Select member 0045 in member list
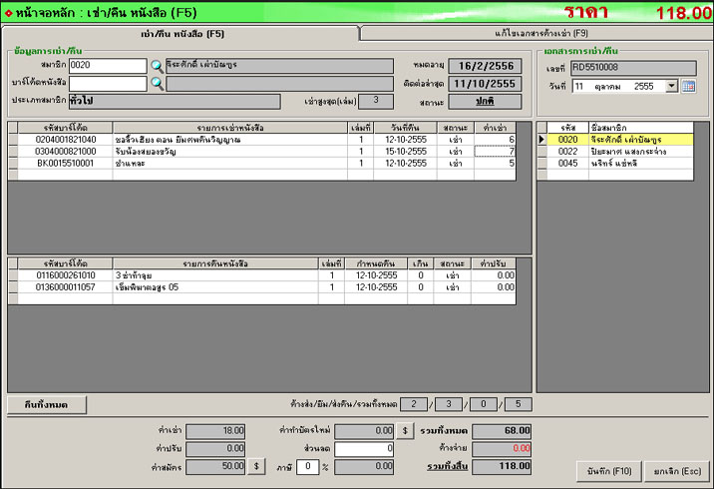Viewport: 714px width, 489px height. (x=615, y=163)
